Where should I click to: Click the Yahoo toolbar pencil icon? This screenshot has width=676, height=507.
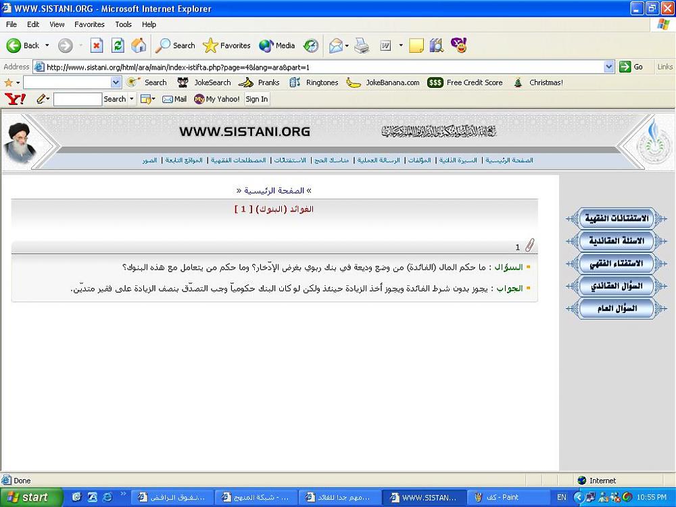tap(41, 99)
